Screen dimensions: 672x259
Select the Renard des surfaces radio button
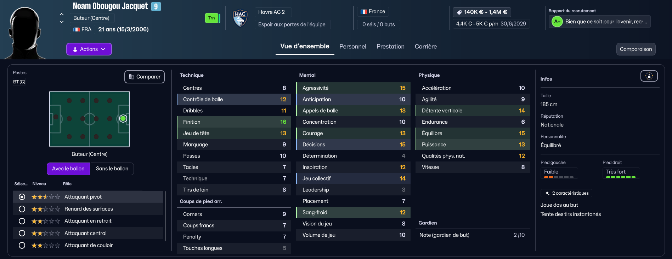click(22, 209)
